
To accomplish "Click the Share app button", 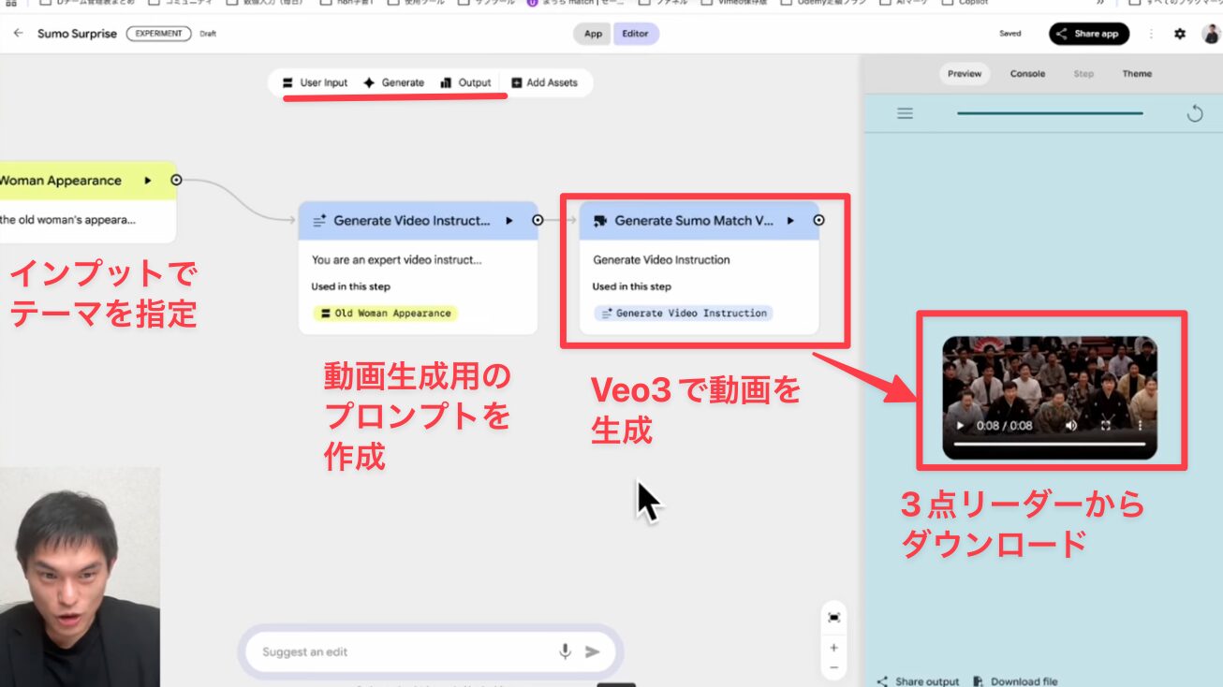I will click(1088, 34).
